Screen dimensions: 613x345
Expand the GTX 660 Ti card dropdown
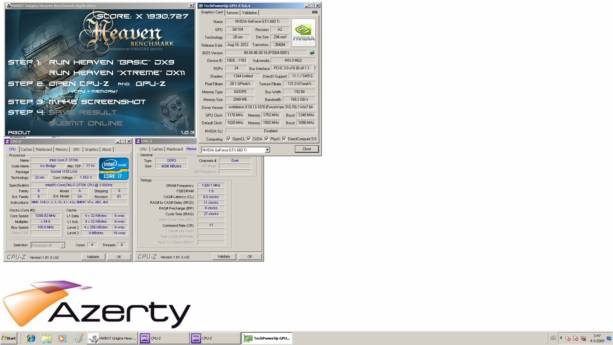coord(267,150)
